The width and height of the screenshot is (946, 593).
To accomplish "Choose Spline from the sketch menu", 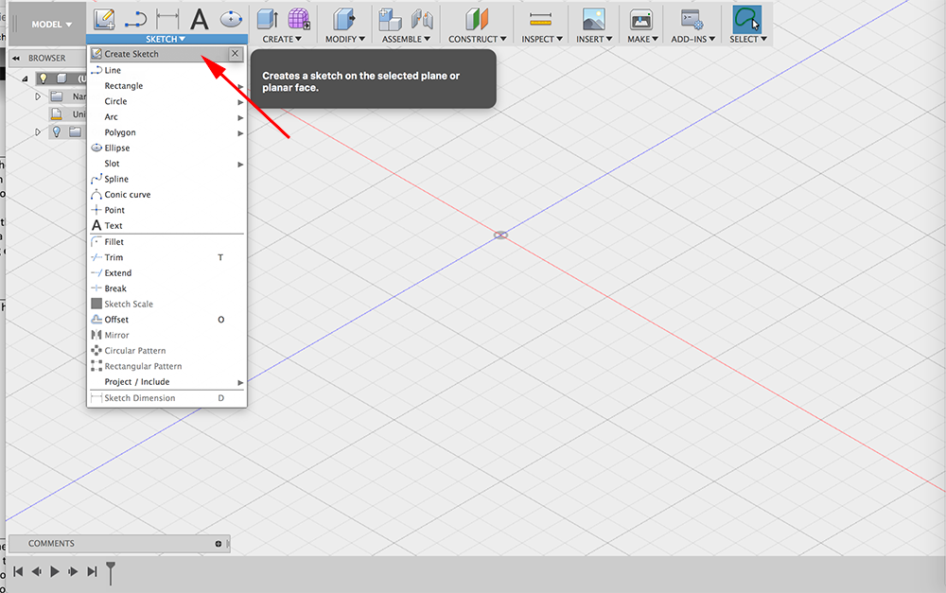I will 167,179.
